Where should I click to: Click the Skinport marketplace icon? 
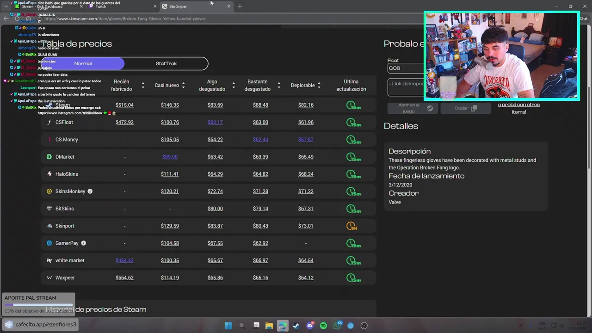tap(49, 226)
